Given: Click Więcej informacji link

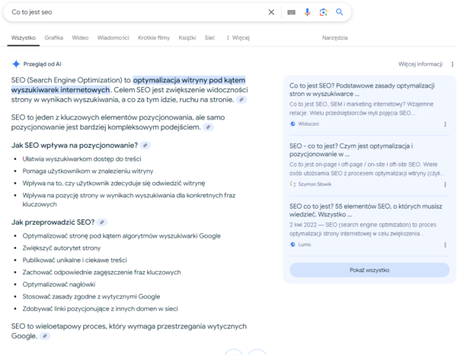Looking at the screenshot, I should point(420,64).
